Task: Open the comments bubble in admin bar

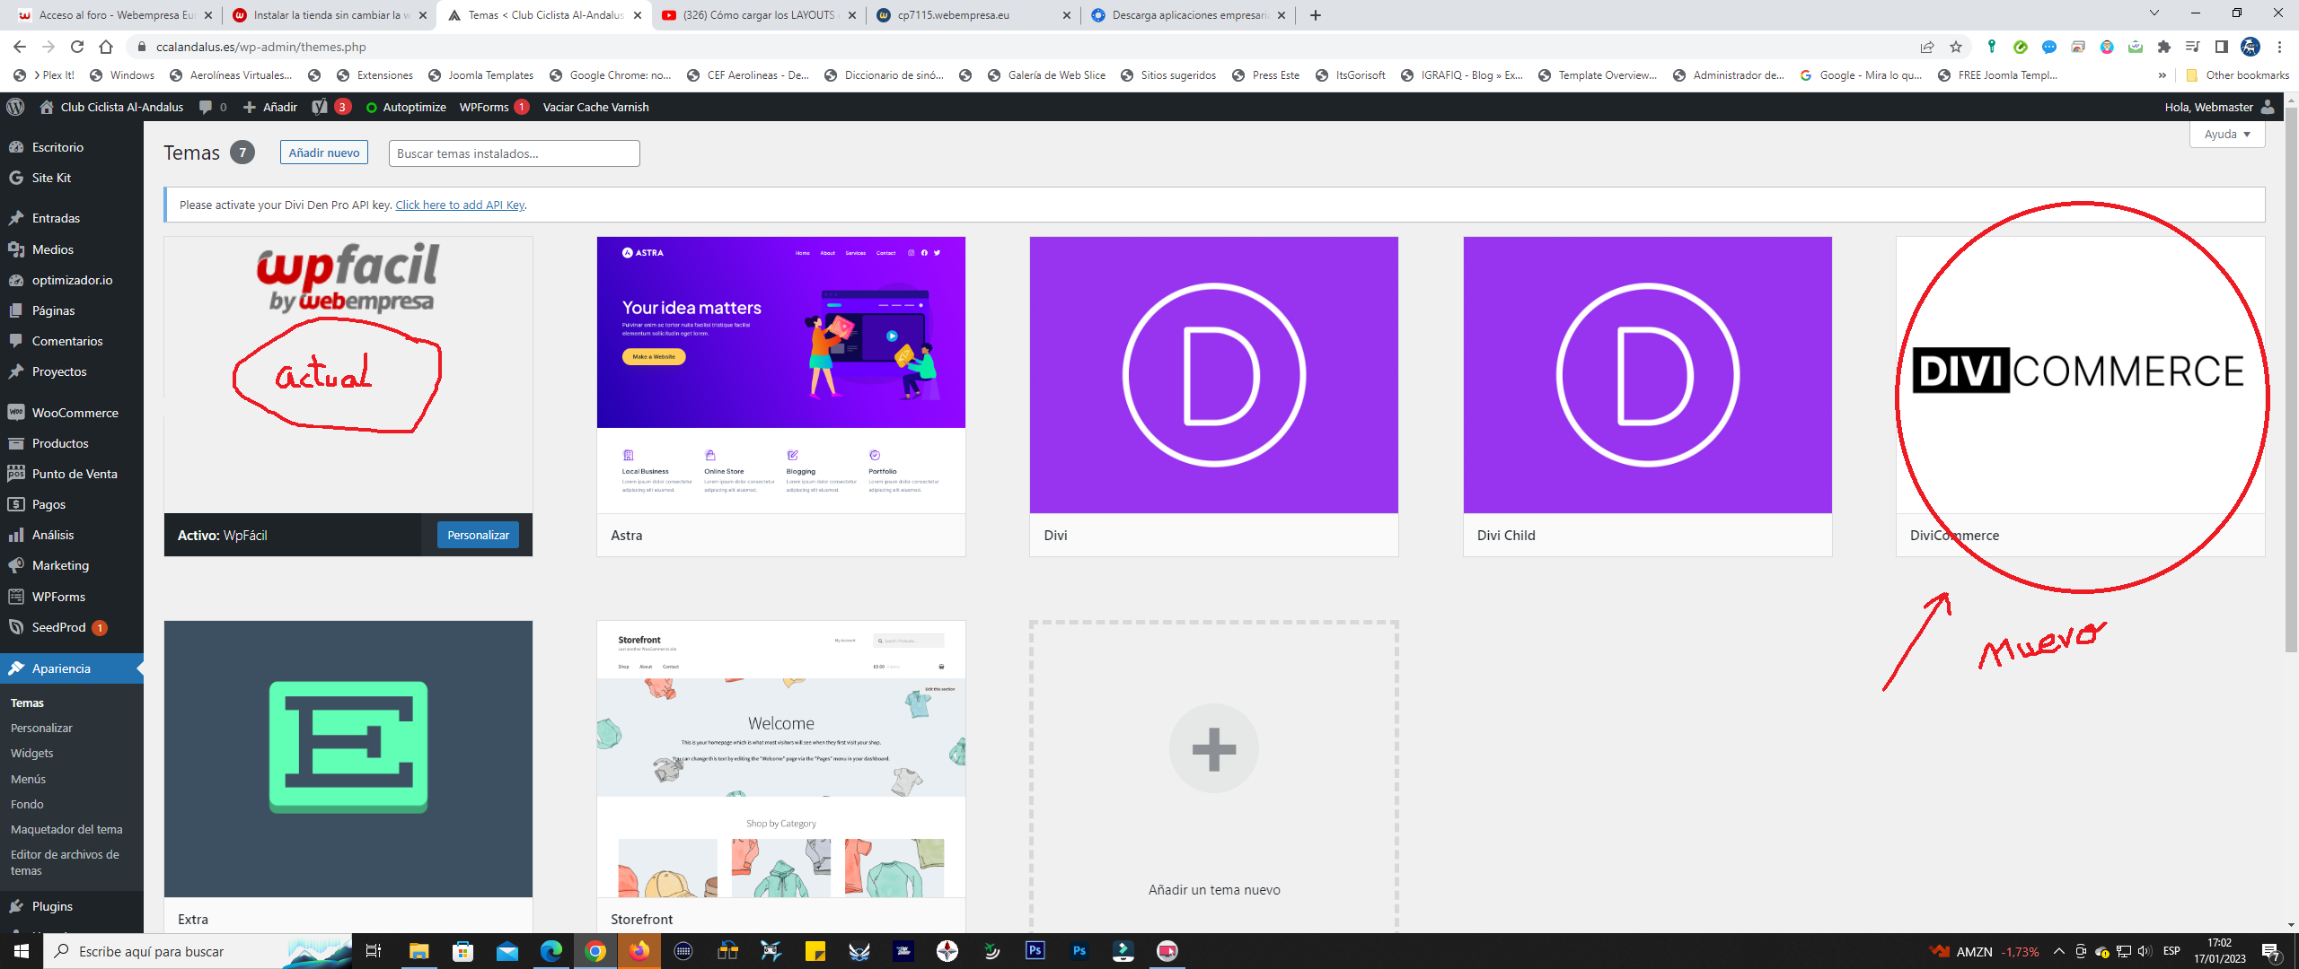Action: (206, 107)
